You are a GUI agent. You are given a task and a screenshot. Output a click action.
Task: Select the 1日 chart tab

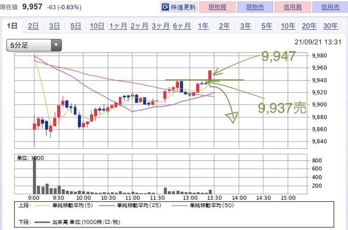click(12, 26)
